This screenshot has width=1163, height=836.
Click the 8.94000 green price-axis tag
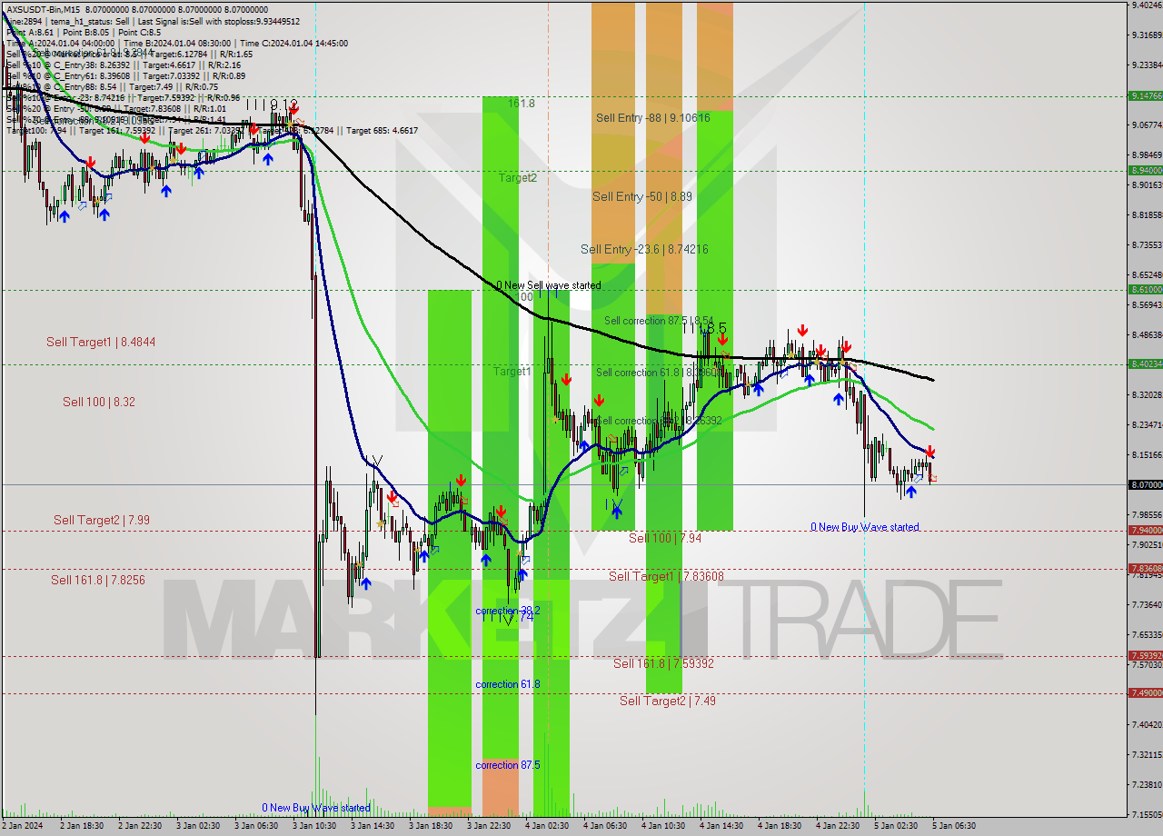[1145, 170]
